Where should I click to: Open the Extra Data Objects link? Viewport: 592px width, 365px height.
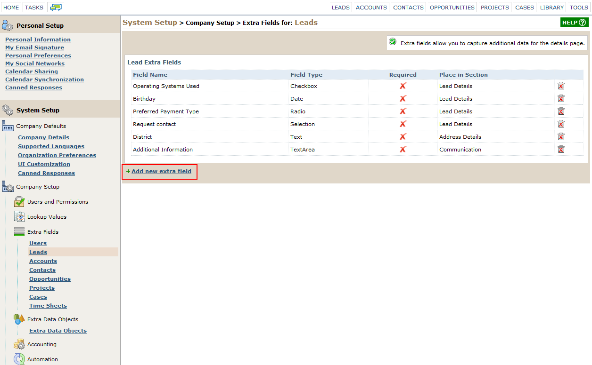[58, 331]
